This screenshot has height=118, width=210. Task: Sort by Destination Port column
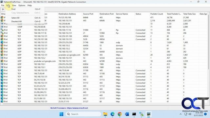tap(107, 14)
